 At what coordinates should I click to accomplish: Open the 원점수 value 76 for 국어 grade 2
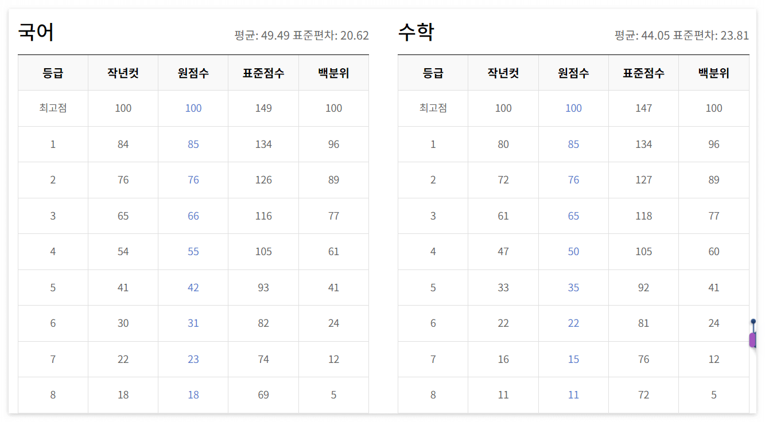click(193, 179)
